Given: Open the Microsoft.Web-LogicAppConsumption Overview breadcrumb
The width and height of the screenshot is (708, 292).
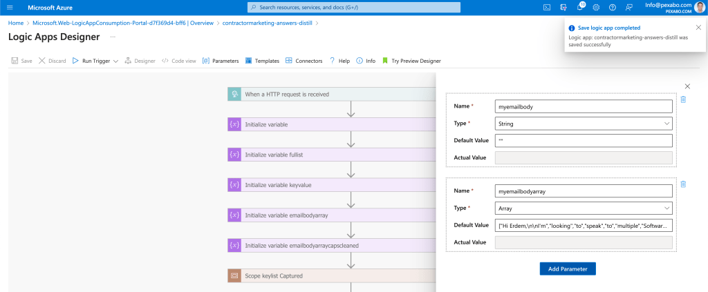Looking at the screenshot, I should point(123,23).
